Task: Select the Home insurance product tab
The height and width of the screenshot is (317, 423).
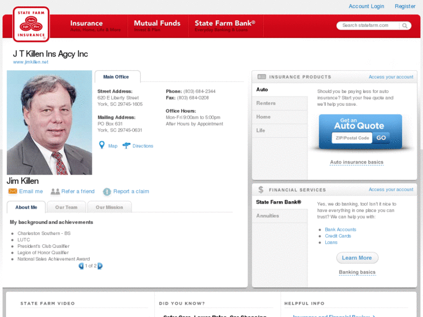Action: tap(280, 117)
